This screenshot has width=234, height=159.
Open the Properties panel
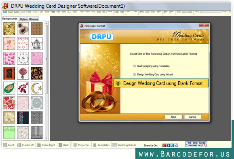82,145
